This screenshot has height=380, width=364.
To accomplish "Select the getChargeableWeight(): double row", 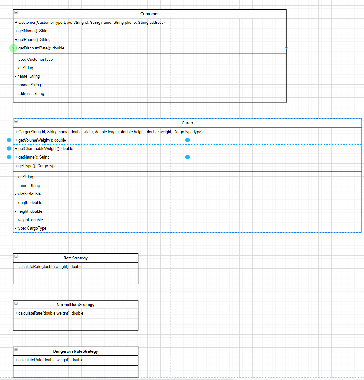I will click(x=187, y=149).
